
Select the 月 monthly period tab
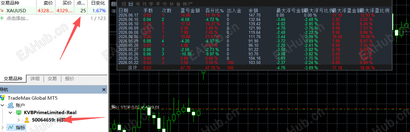(144, 4)
